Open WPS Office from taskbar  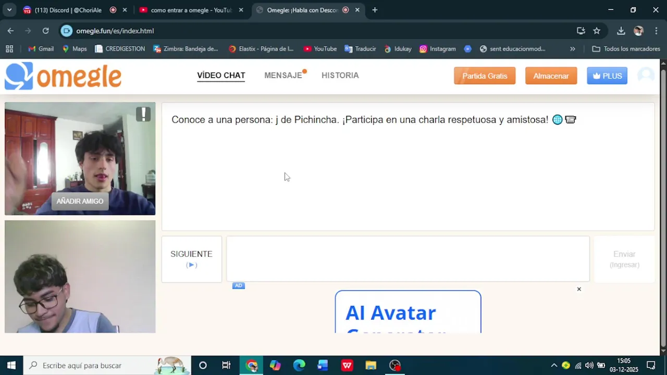pyautogui.click(x=347, y=365)
